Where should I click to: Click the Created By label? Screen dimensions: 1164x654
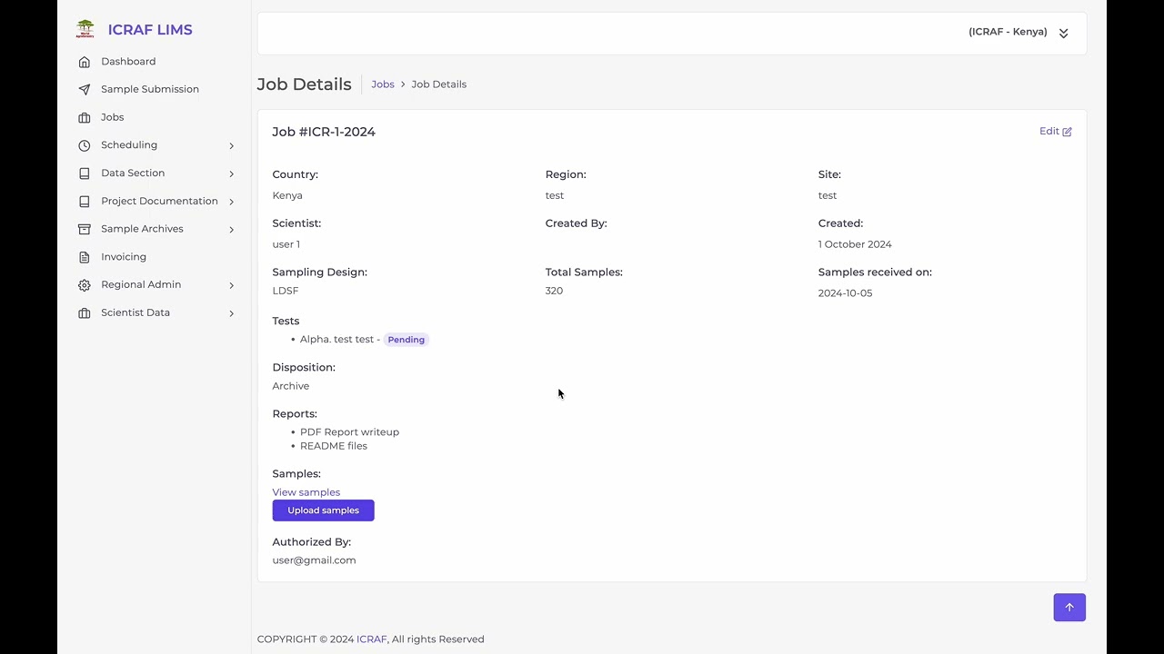click(576, 223)
